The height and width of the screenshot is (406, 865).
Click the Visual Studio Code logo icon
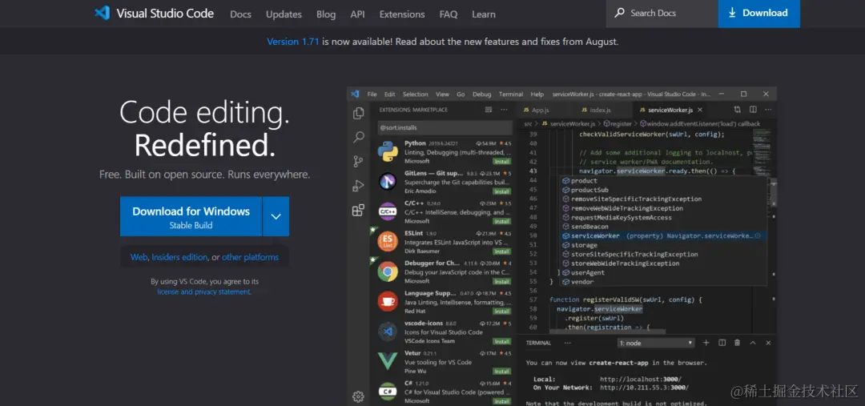coord(102,14)
